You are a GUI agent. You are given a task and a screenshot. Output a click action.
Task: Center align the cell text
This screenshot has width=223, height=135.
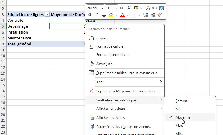click(104, 15)
